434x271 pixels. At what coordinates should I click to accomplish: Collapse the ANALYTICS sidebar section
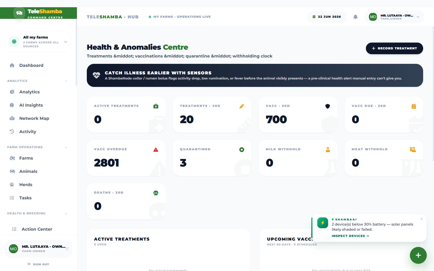(66, 81)
